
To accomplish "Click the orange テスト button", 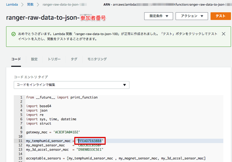I will tap(221, 16).
